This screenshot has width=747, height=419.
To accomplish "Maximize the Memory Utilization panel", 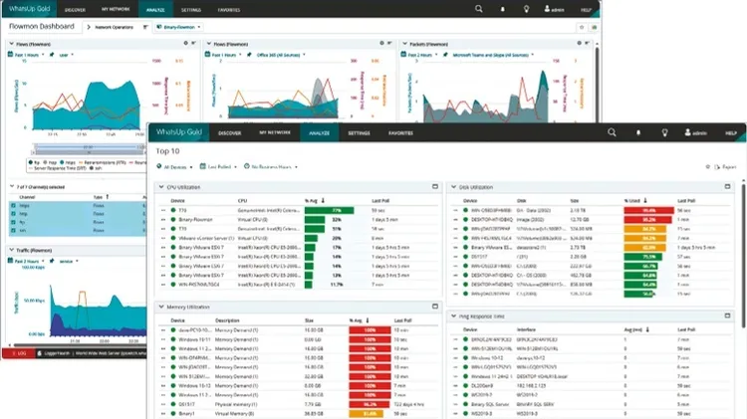I will tap(435, 307).
